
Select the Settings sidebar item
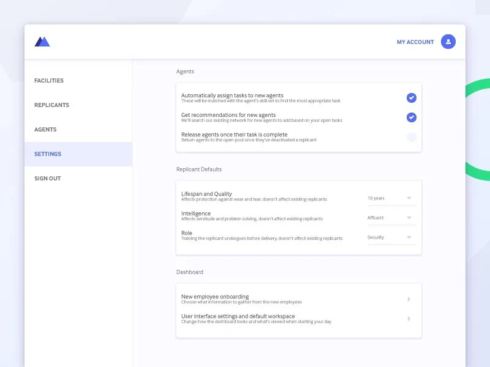[x=48, y=154]
